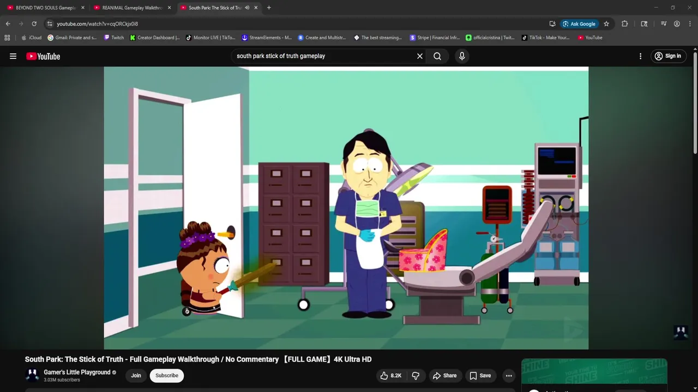698x392 pixels.
Task: Clear the search box with the X
Action: click(x=420, y=56)
